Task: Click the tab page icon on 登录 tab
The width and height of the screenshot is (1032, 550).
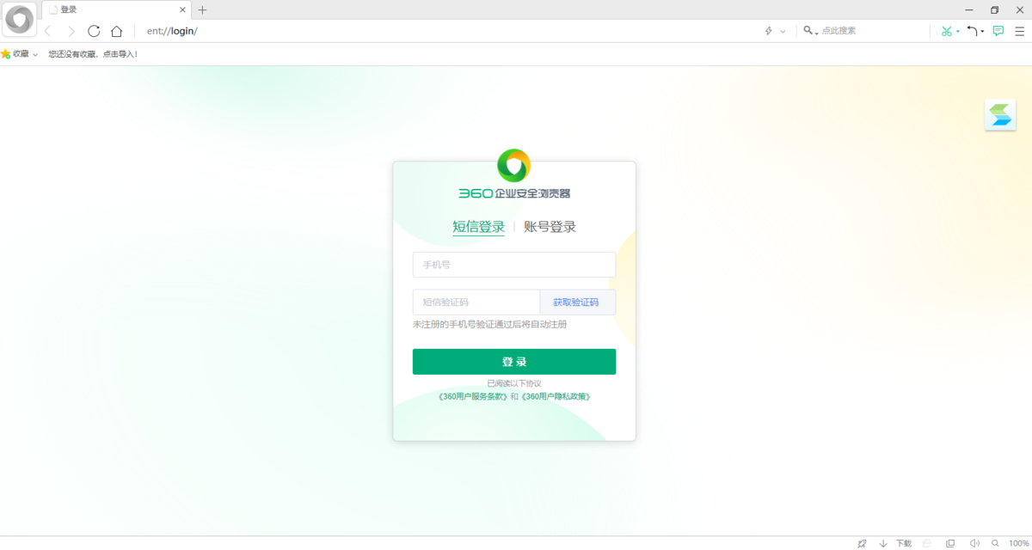Action: 52,10
